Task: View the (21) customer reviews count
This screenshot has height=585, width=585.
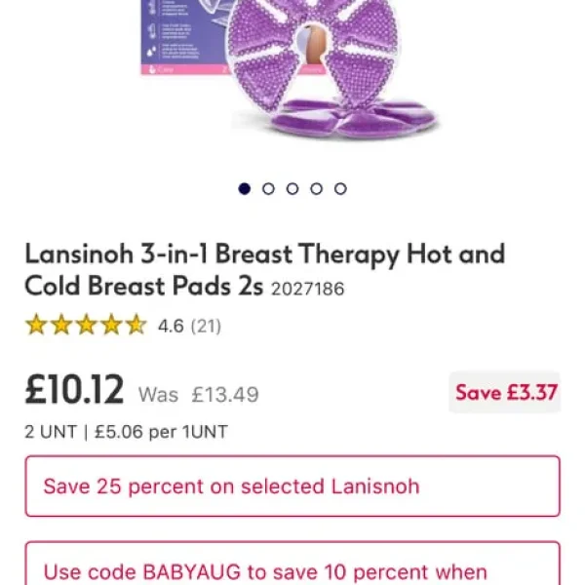Action: (206, 326)
